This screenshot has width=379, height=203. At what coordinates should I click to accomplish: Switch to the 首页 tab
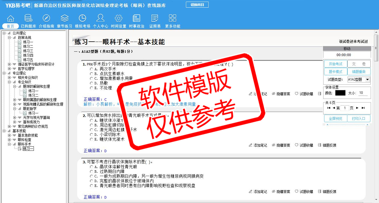(11, 26)
